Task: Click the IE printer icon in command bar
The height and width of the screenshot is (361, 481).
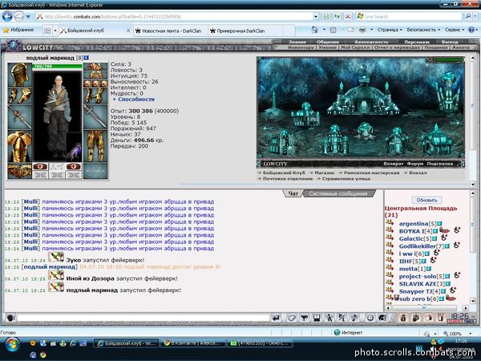Action: click(362, 30)
